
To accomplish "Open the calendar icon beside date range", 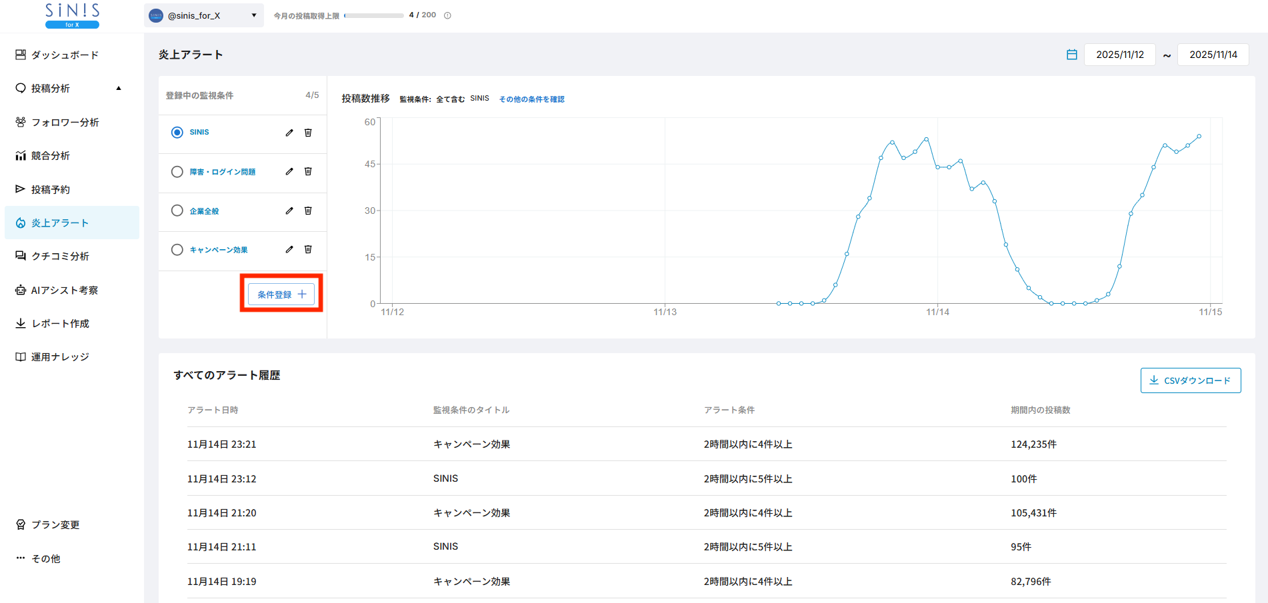I will (x=1071, y=55).
